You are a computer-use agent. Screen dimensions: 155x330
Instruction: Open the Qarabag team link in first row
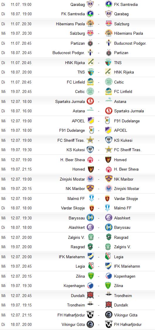click(78, 4)
